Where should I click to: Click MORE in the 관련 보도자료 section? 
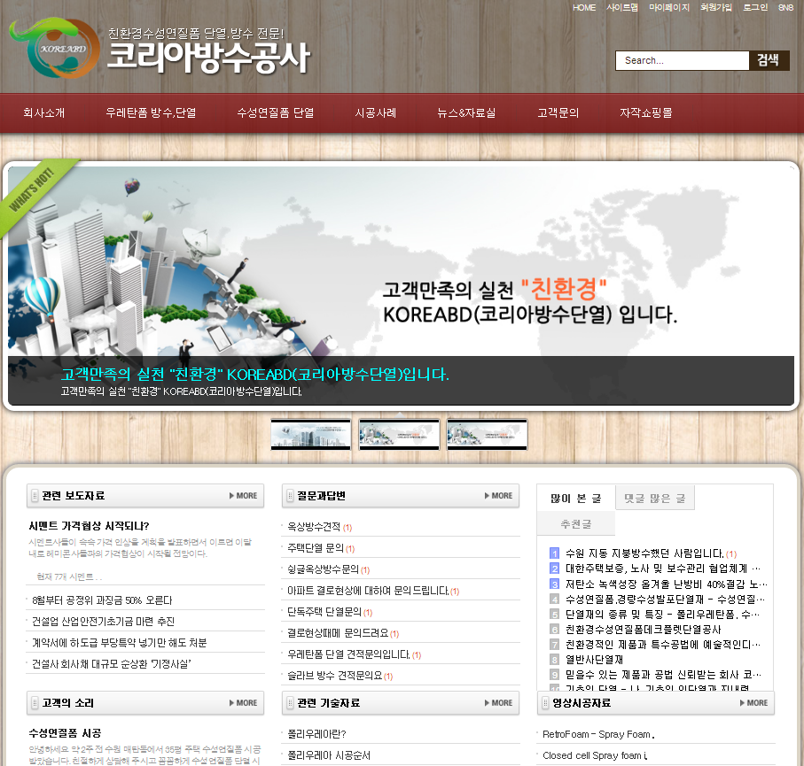point(244,496)
